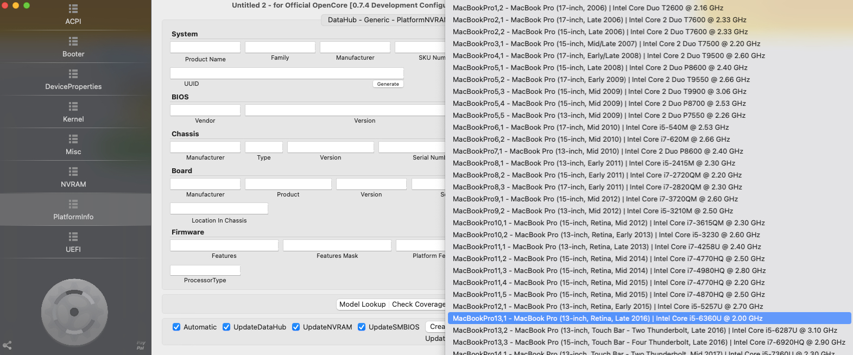This screenshot has height=355, width=853.
Task: Uncheck the Automatic checkbox
Action: click(176, 327)
